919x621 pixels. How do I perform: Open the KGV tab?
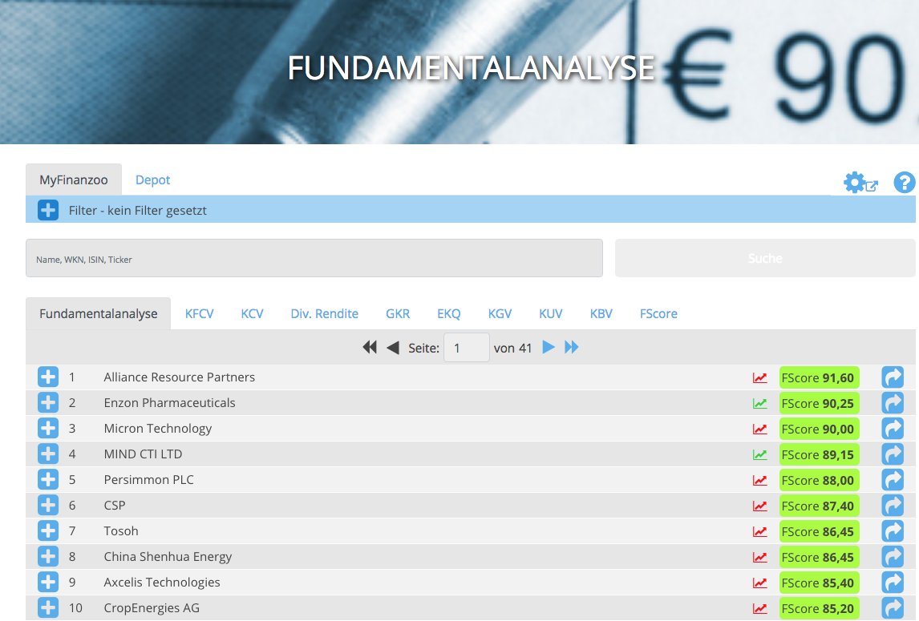[x=500, y=313]
